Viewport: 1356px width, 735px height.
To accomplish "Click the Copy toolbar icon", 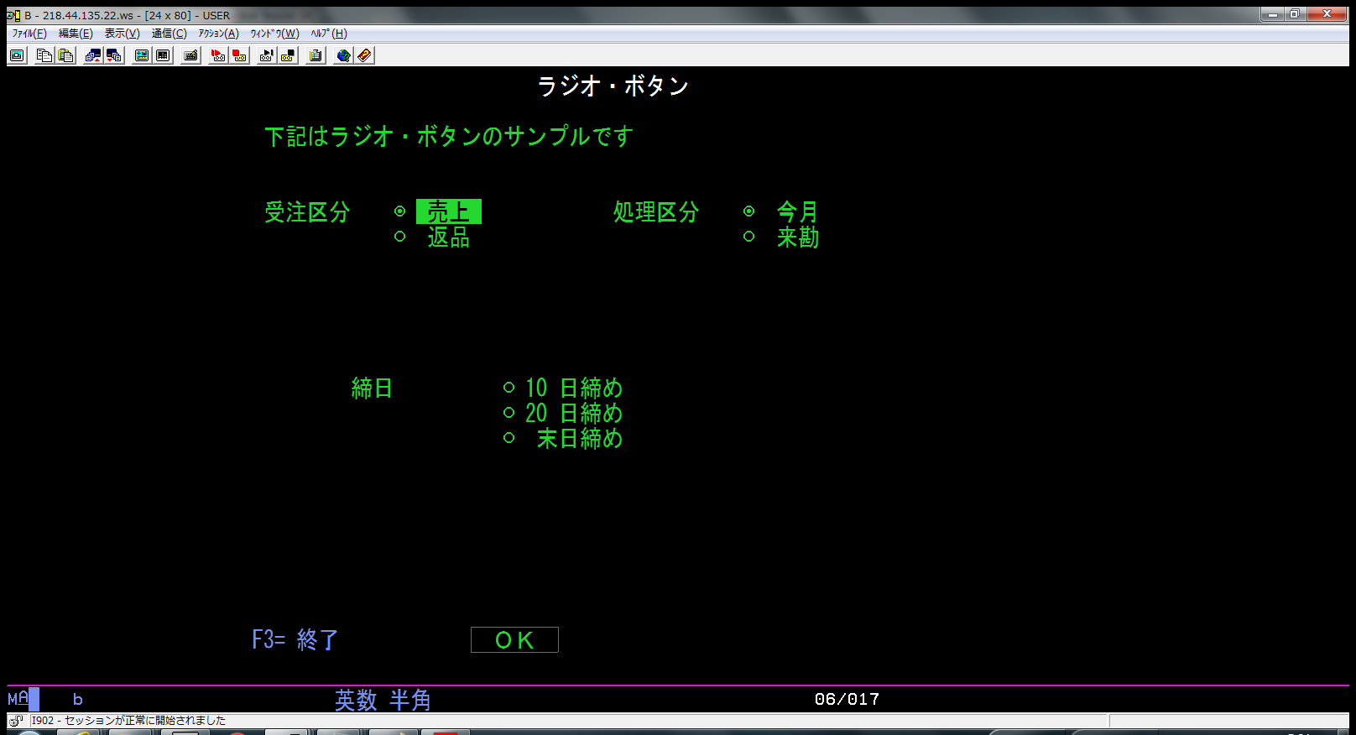I will coord(44,55).
